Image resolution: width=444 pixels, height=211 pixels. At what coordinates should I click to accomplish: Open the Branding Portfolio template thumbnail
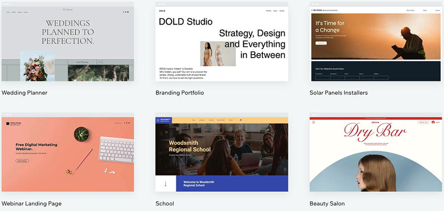[222, 41]
